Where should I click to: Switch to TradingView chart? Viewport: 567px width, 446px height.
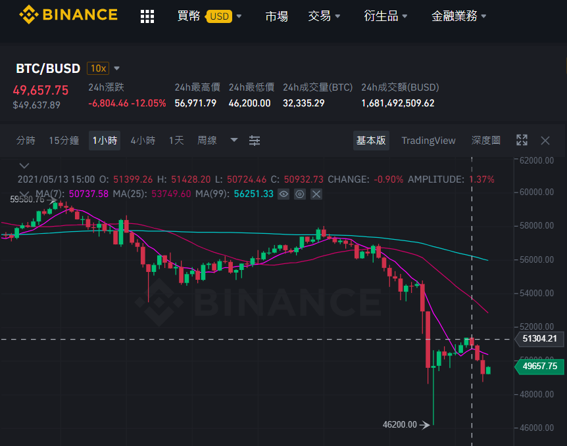[x=428, y=141]
